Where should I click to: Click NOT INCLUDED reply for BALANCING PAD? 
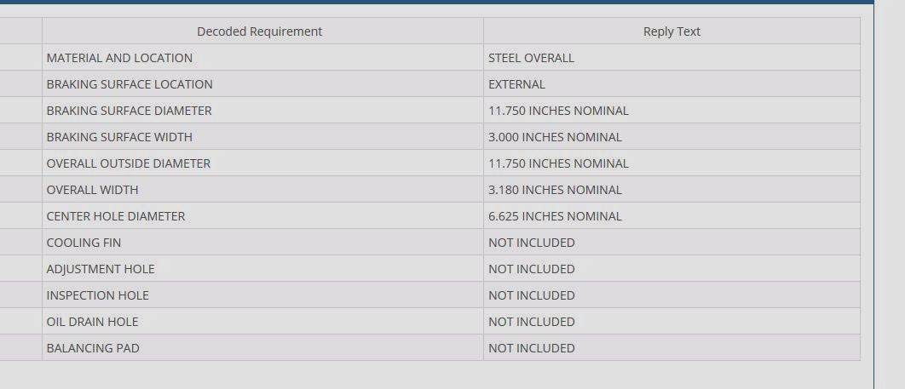tap(531, 348)
